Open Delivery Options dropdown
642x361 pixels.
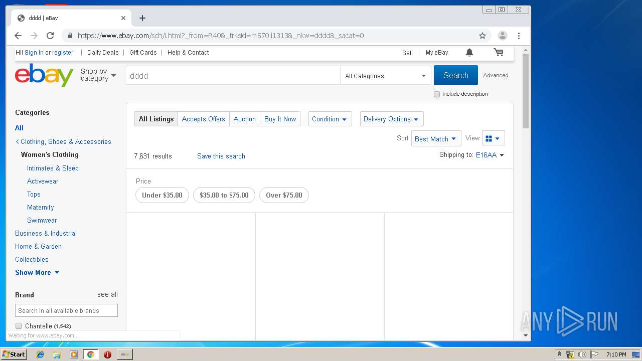click(392, 119)
